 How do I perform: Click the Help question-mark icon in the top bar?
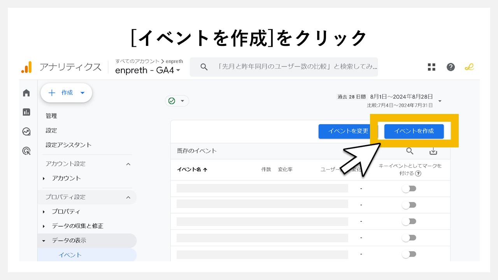click(x=451, y=67)
